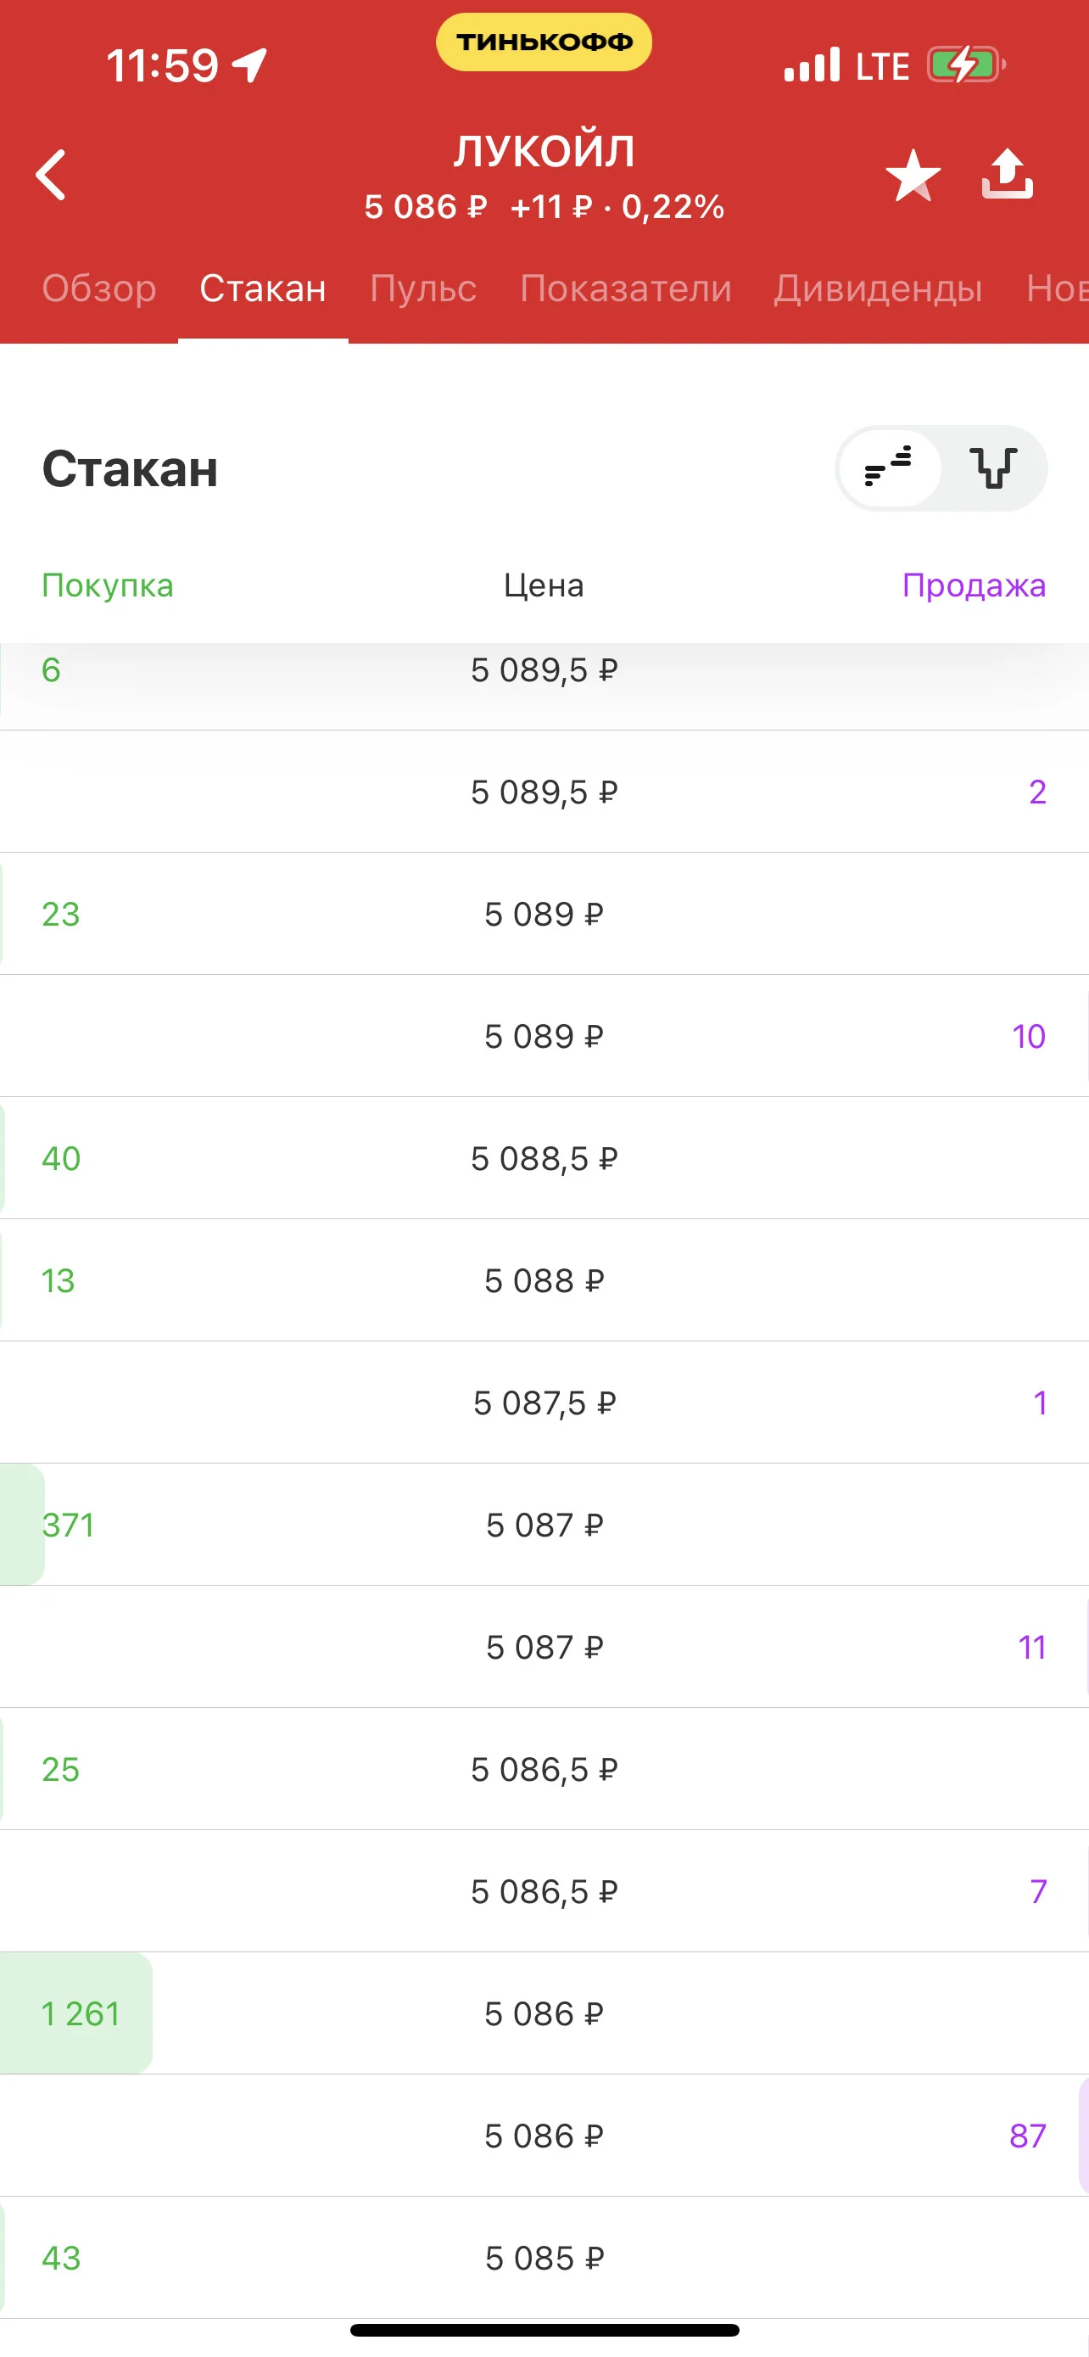
Task: Open the share icon in header
Action: (x=1007, y=174)
